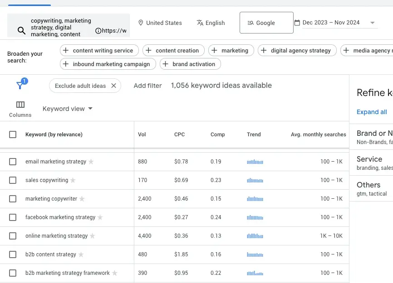Add 'content writing service' plus icon
The width and height of the screenshot is (393, 283).
pyautogui.click(x=66, y=50)
